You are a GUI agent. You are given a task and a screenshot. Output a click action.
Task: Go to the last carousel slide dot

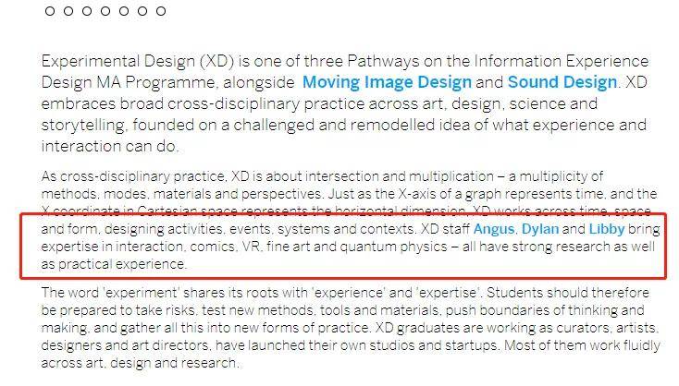[x=161, y=11]
